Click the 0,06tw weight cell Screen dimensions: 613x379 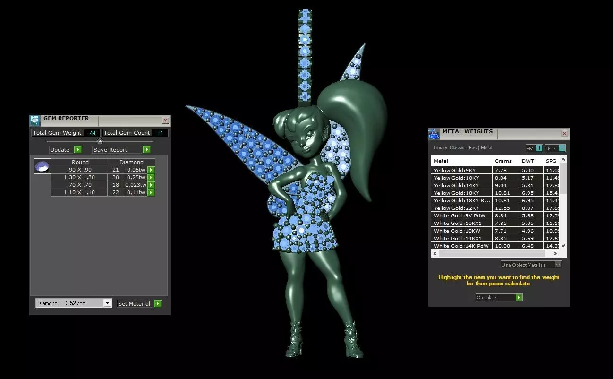point(136,170)
